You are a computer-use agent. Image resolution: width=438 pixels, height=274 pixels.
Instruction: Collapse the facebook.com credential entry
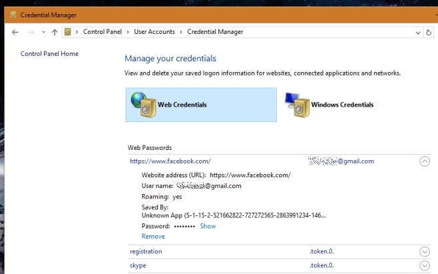(x=425, y=161)
